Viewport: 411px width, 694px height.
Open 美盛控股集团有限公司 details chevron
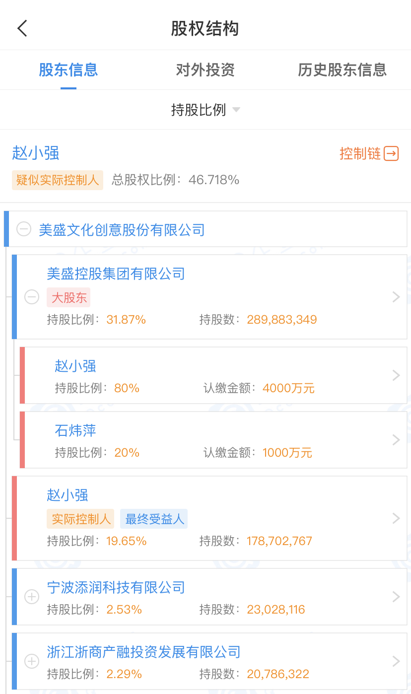[396, 297]
